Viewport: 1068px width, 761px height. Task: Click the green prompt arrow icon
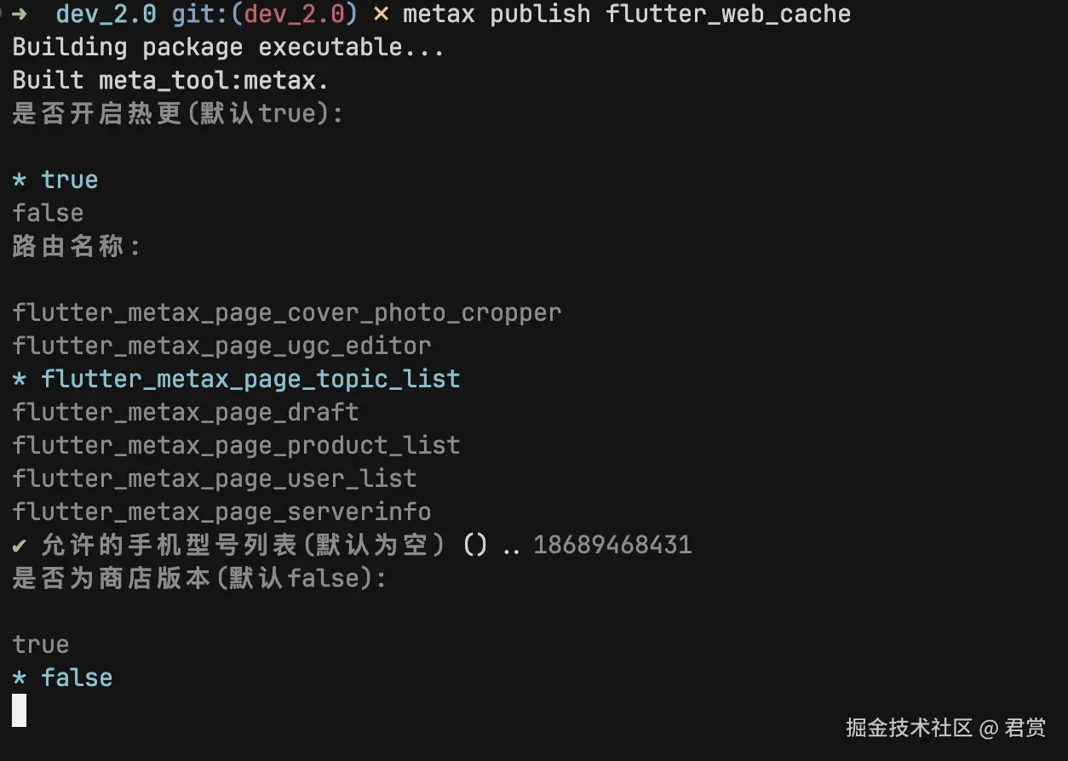19,14
